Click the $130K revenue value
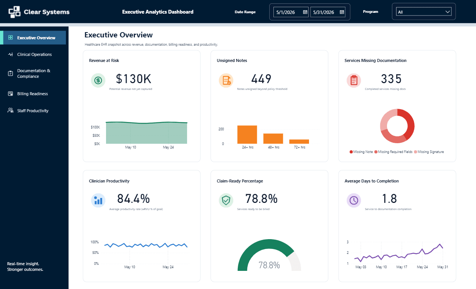Viewport: 476px width, 289px height. coord(134,79)
